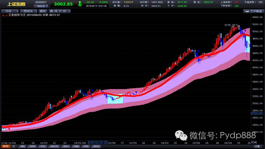Switch to the KDJ indicator tab
This screenshot has width=265, height=149.
click(66, 146)
